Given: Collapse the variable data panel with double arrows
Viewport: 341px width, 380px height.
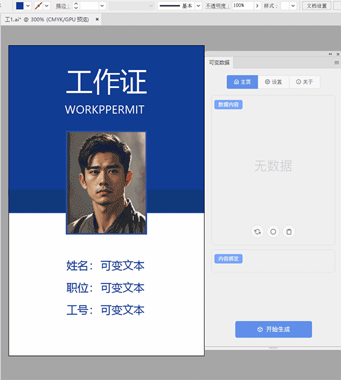Looking at the screenshot, I should (x=330, y=54).
